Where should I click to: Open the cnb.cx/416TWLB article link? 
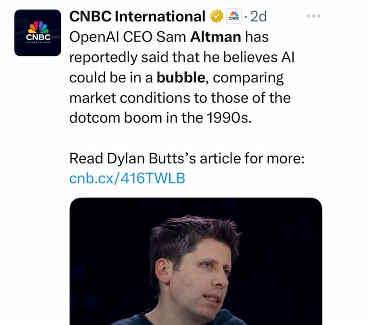point(127,178)
